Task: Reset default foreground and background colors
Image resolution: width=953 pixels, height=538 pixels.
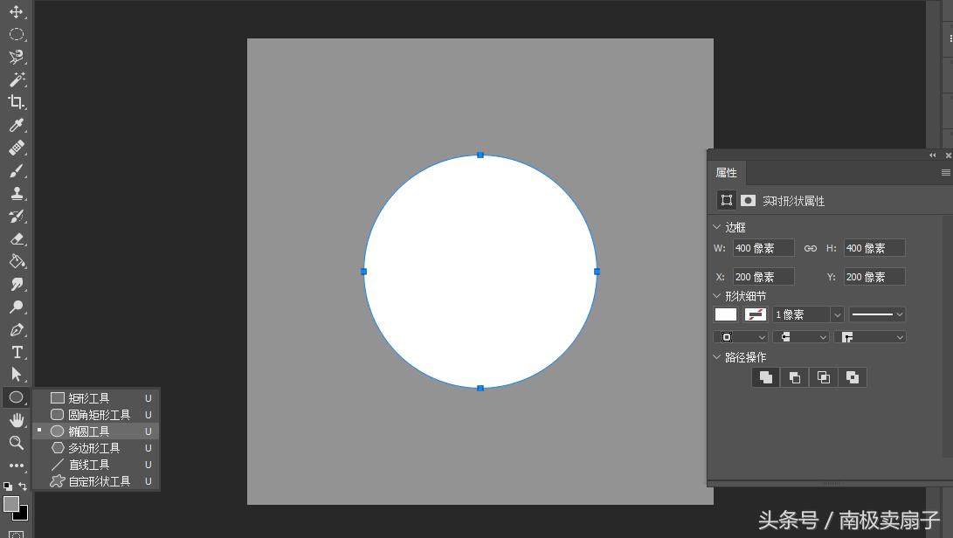Action: pos(7,486)
